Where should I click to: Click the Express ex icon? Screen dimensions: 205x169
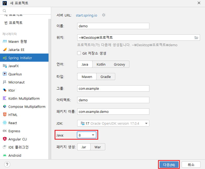(5, 131)
